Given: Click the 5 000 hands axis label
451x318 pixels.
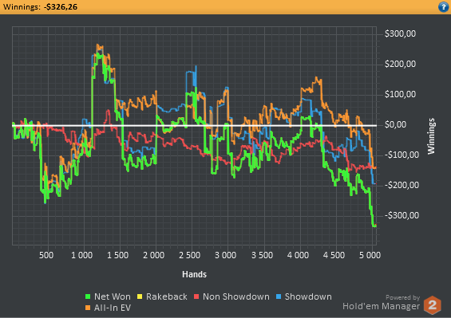Looking at the screenshot, I should coord(370,255).
